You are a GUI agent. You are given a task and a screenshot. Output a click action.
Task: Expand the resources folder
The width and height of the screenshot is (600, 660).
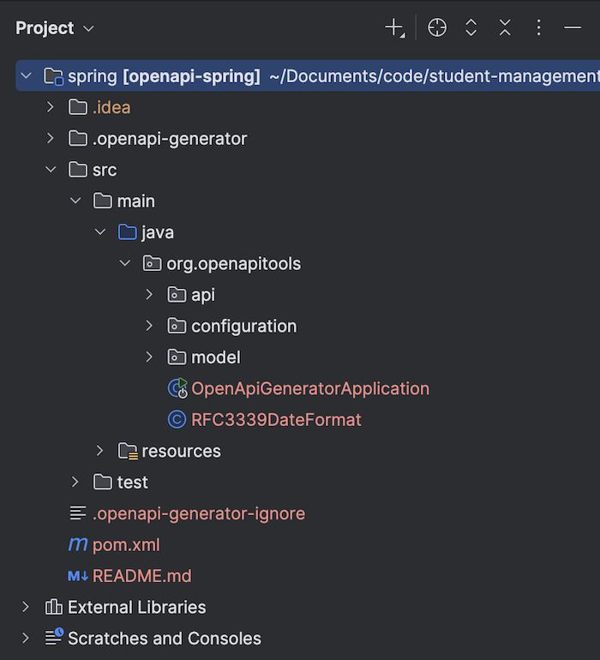point(99,451)
